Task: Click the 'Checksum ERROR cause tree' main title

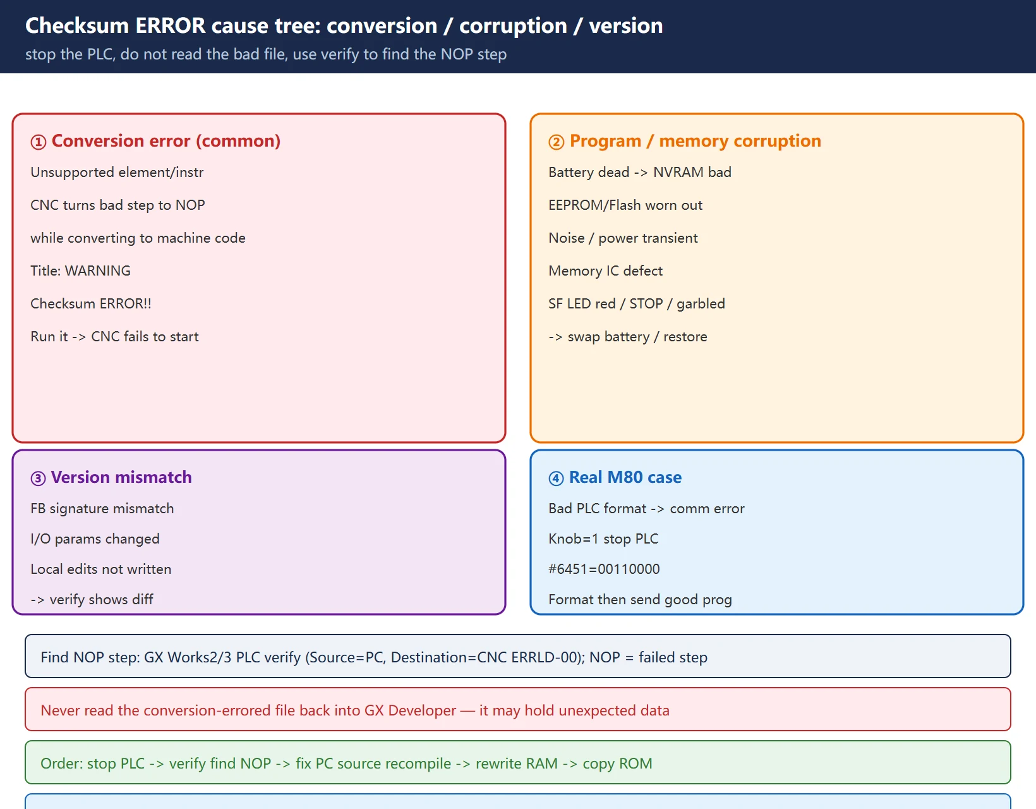Action: [344, 25]
